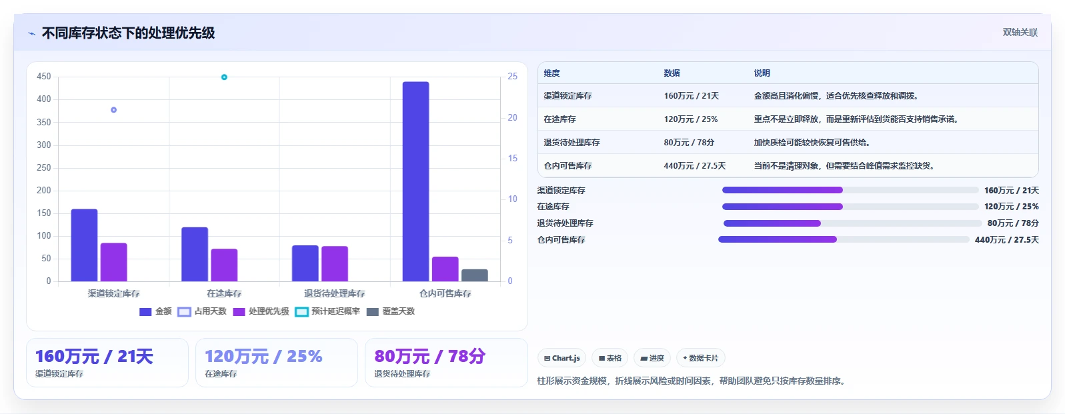Screen dimensions: 1065x414
Task: Toggle the 预计延迟概率 legend item
Action: point(327,311)
